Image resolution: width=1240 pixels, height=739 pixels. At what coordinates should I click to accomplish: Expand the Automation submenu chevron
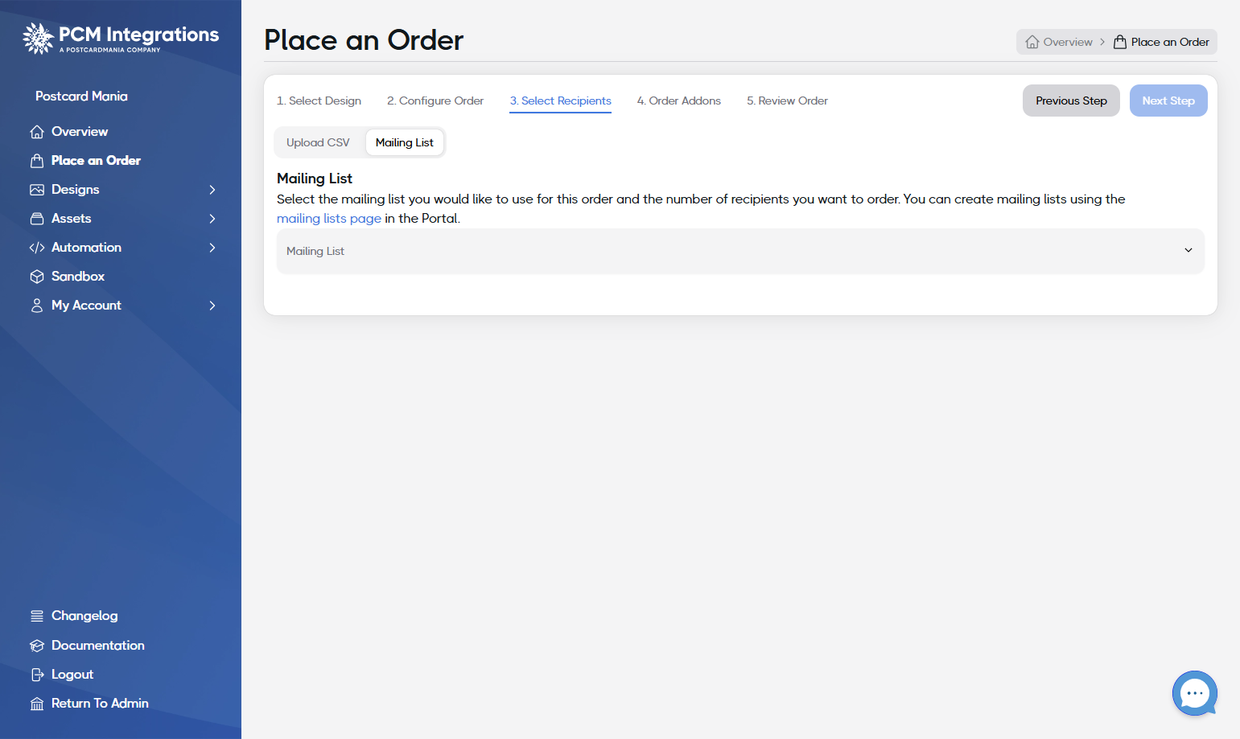(212, 248)
